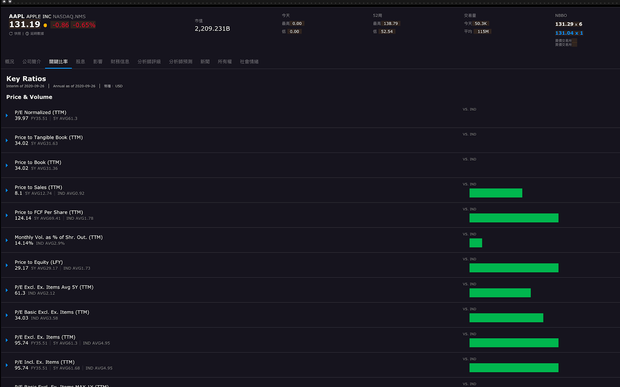Screen dimensions: 620x387
Task: Click the last price 131.19
Action: click(25, 24)
